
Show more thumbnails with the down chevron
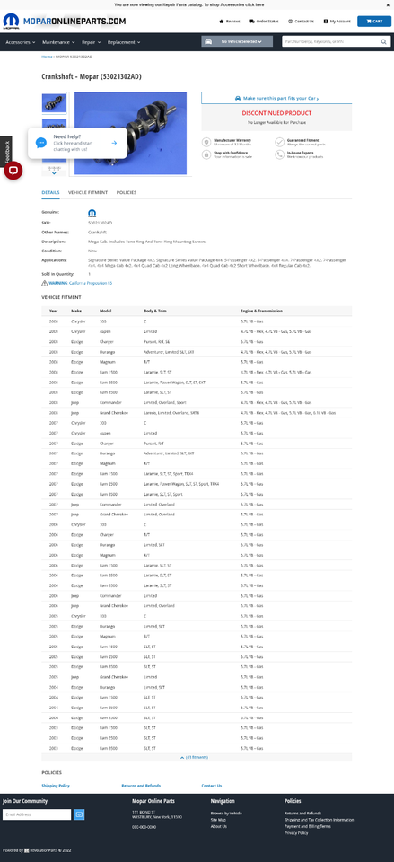point(54,172)
